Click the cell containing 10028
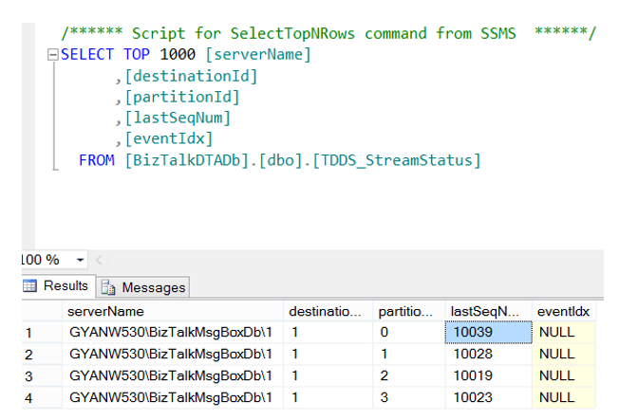This screenshot has height=420, width=619. (x=489, y=354)
